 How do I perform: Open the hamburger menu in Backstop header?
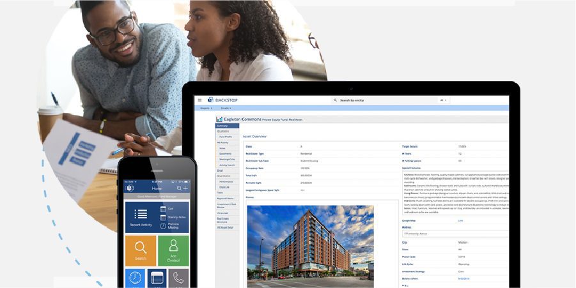(x=199, y=100)
